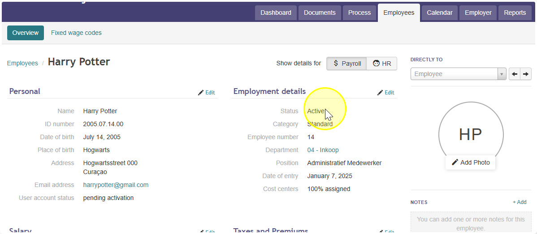Screen dimensions: 537x234
Task: Open the Employee dropdown under Directly To
Action: tap(458, 74)
